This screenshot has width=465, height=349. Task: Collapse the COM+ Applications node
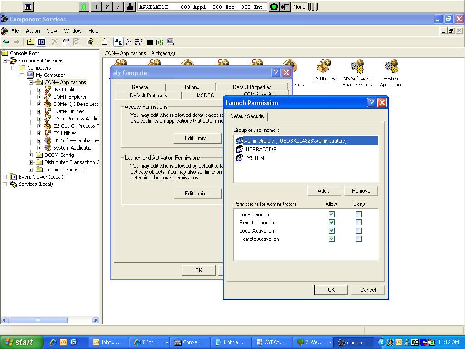(30, 82)
